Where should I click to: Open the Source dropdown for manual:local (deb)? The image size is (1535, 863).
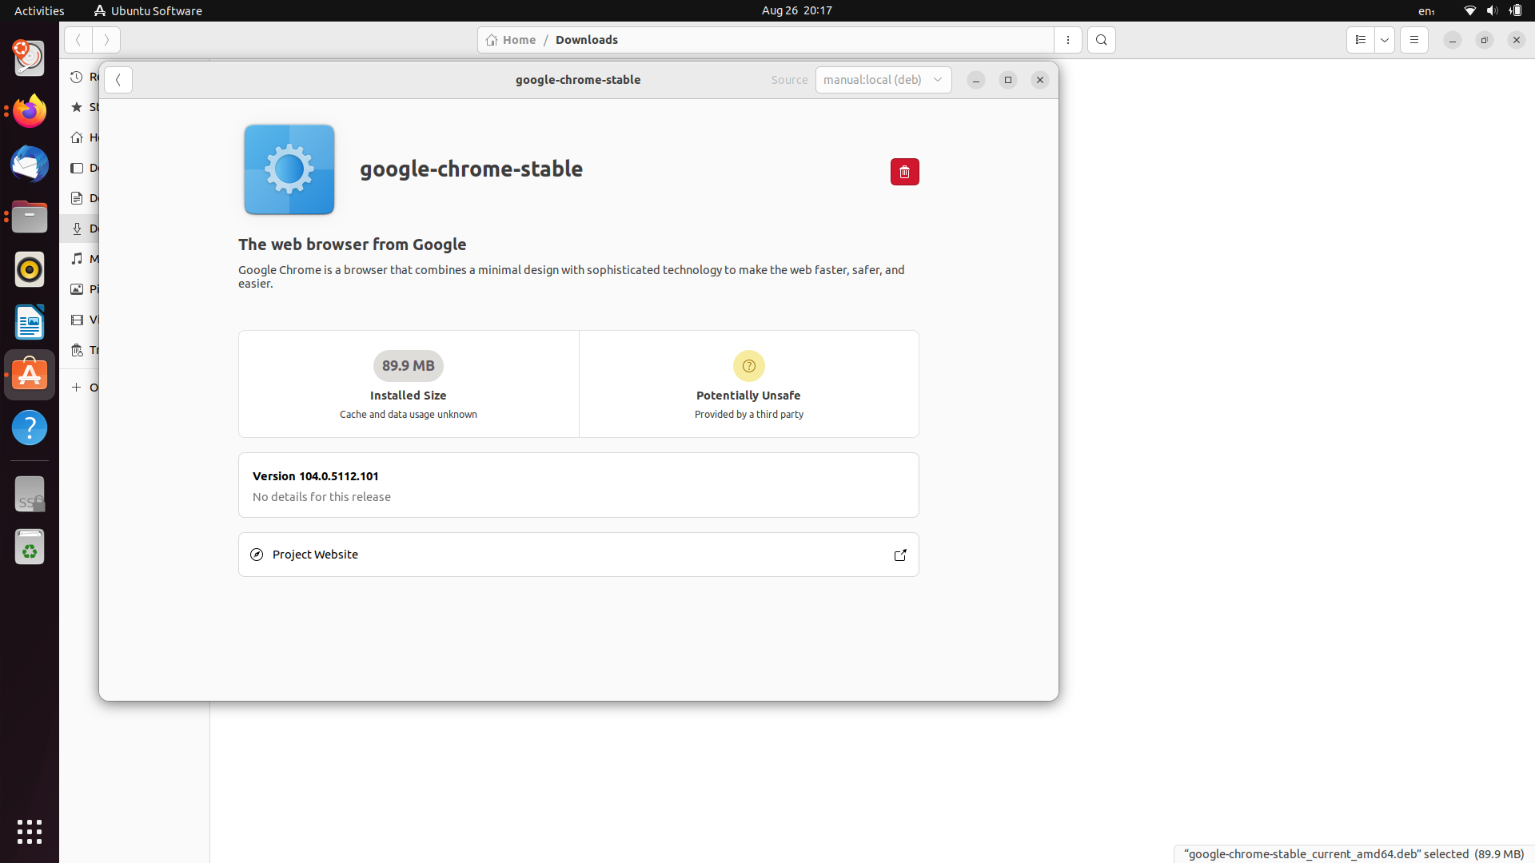pyautogui.click(x=883, y=80)
